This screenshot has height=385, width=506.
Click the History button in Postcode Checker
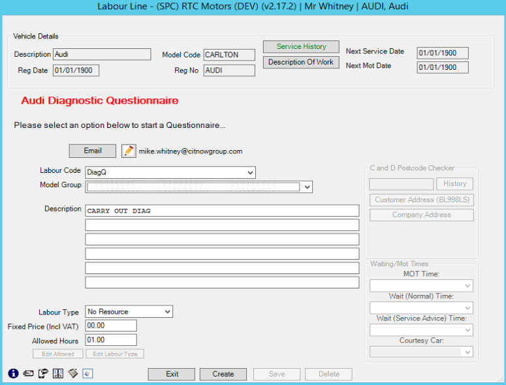click(454, 184)
